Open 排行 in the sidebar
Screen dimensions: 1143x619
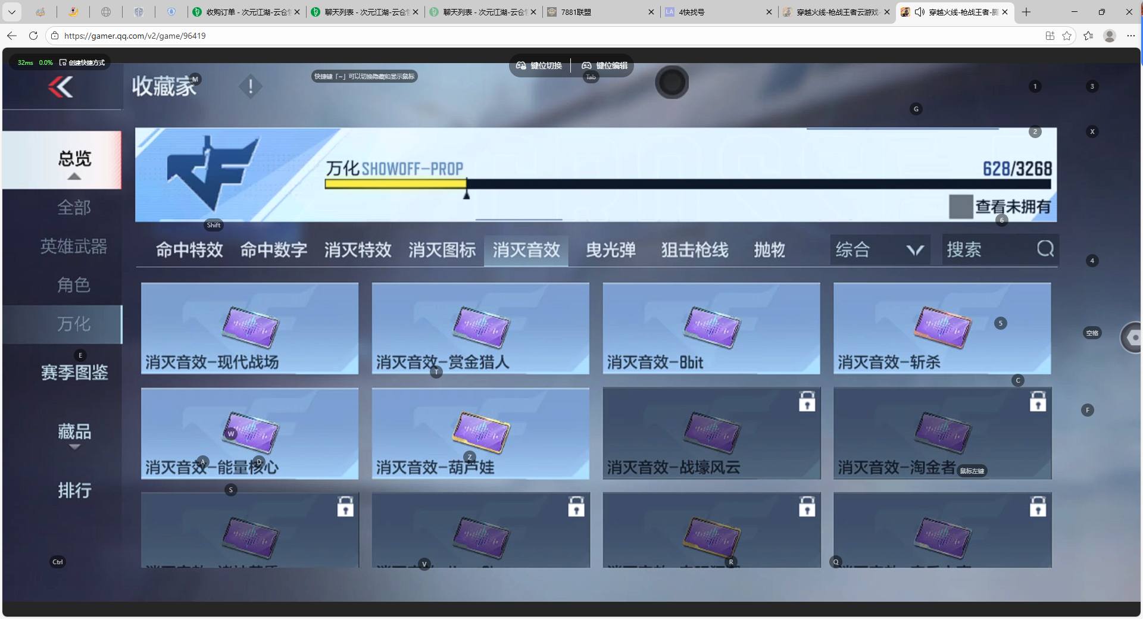tap(74, 490)
